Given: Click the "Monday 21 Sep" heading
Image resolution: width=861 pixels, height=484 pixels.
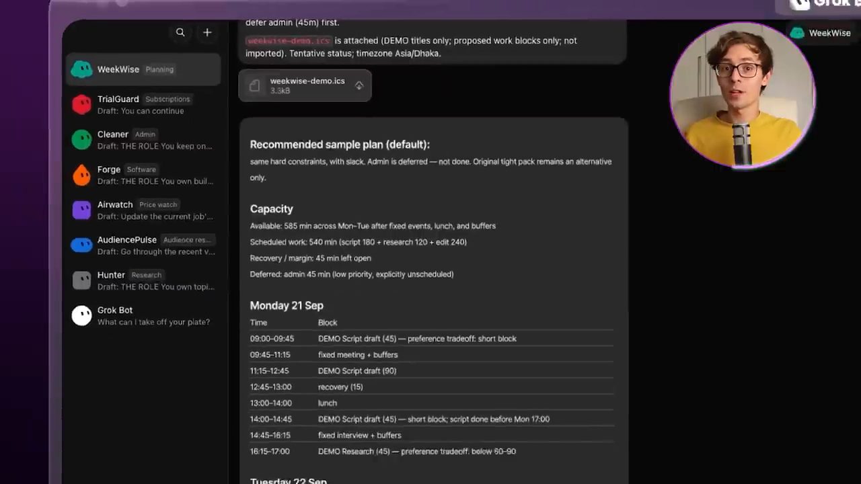Looking at the screenshot, I should (287, 306).
